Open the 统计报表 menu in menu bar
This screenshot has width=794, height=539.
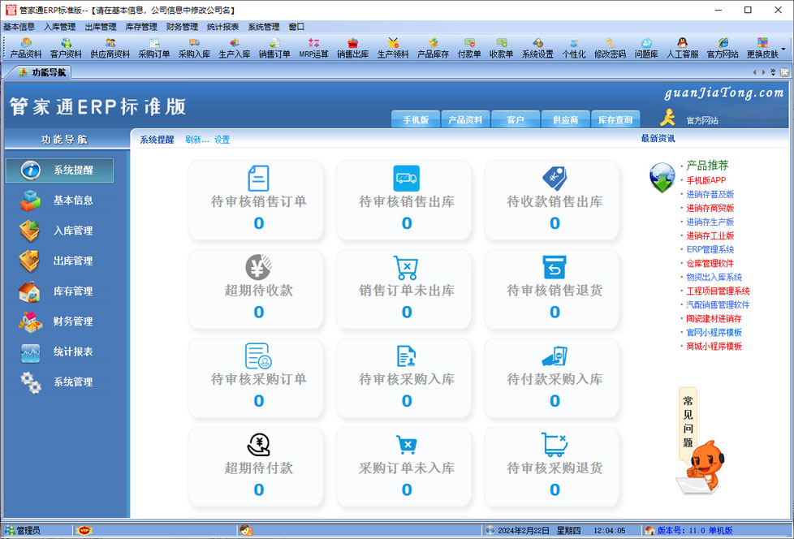222,27
